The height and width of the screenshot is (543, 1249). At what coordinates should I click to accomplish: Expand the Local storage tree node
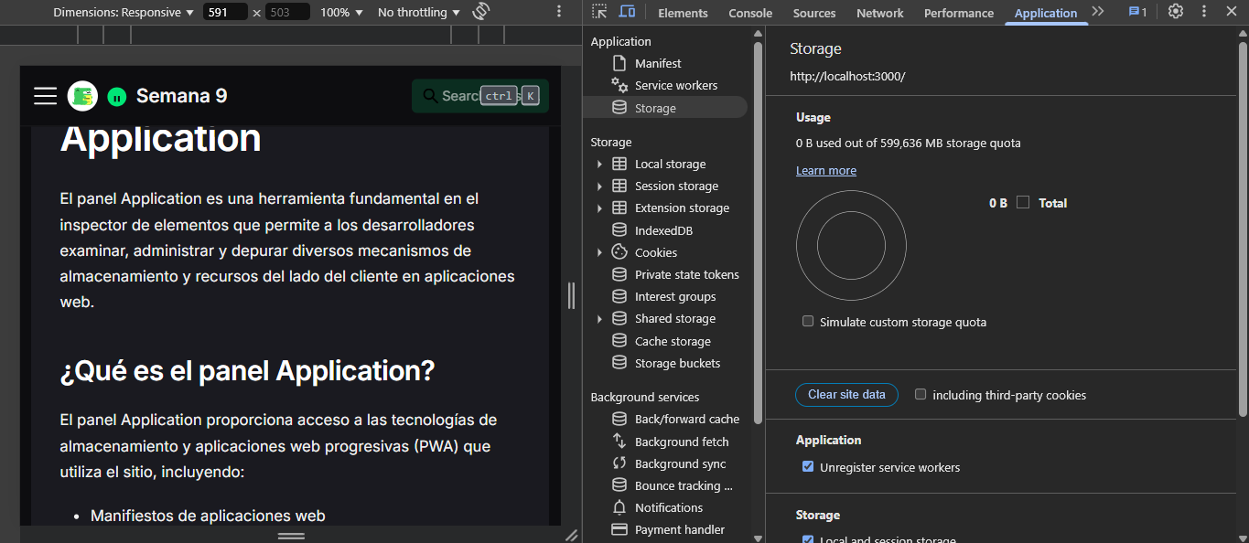pos(599,165)
